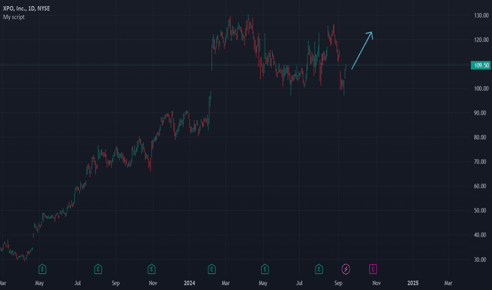Click the 70.00 price axis label
The image size is (492, 290).
tap(480, 162)
